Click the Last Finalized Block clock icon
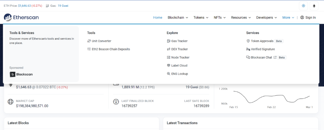The image size is (324, 130). pyautogui.click(x=116, y=102)
